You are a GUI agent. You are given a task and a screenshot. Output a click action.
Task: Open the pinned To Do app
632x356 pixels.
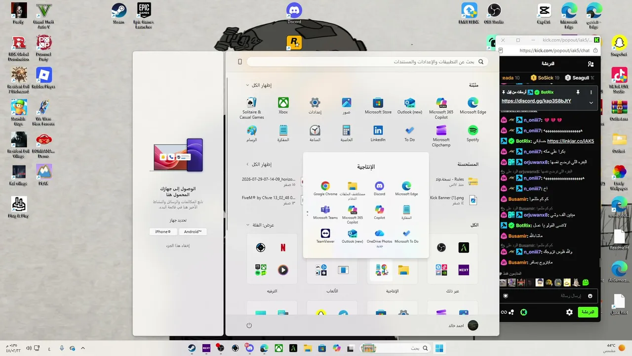pos(410,133)
